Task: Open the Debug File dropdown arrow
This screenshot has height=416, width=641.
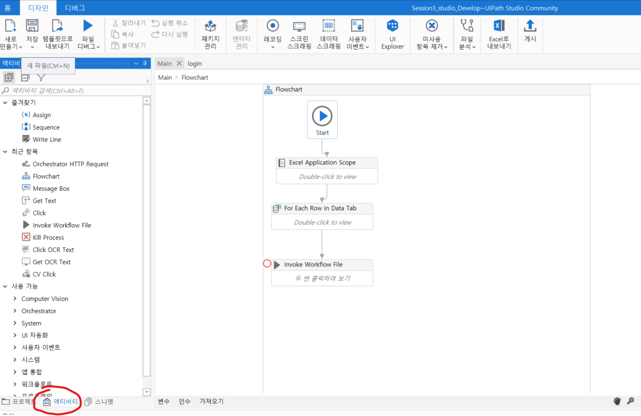Action: tap(98, 46)
